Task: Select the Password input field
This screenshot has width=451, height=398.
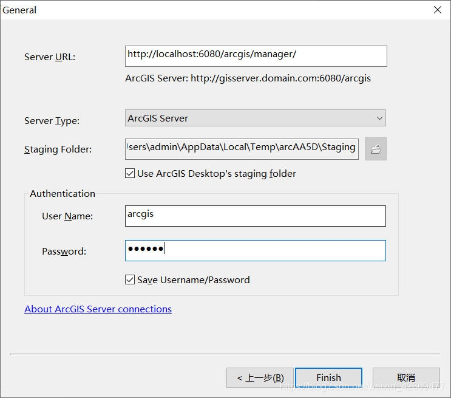Action: (256, 250)
